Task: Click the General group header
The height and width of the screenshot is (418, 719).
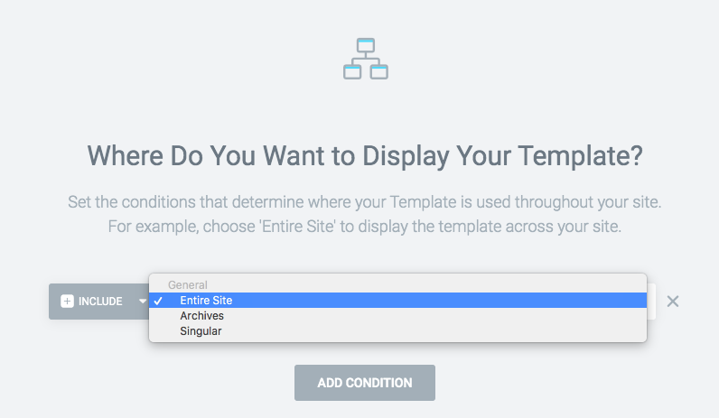Action: point(188,284)
